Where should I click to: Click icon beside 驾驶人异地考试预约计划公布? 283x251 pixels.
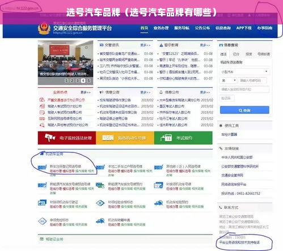(x=42, y=125)
